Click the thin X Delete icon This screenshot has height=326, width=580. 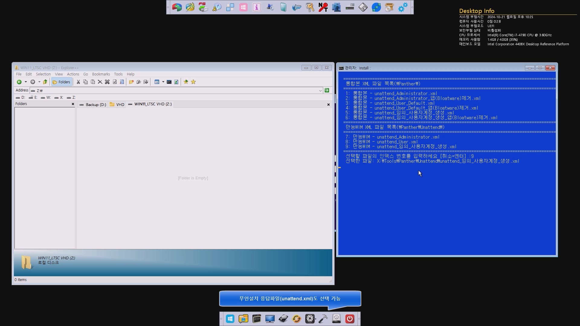(100, 82)
